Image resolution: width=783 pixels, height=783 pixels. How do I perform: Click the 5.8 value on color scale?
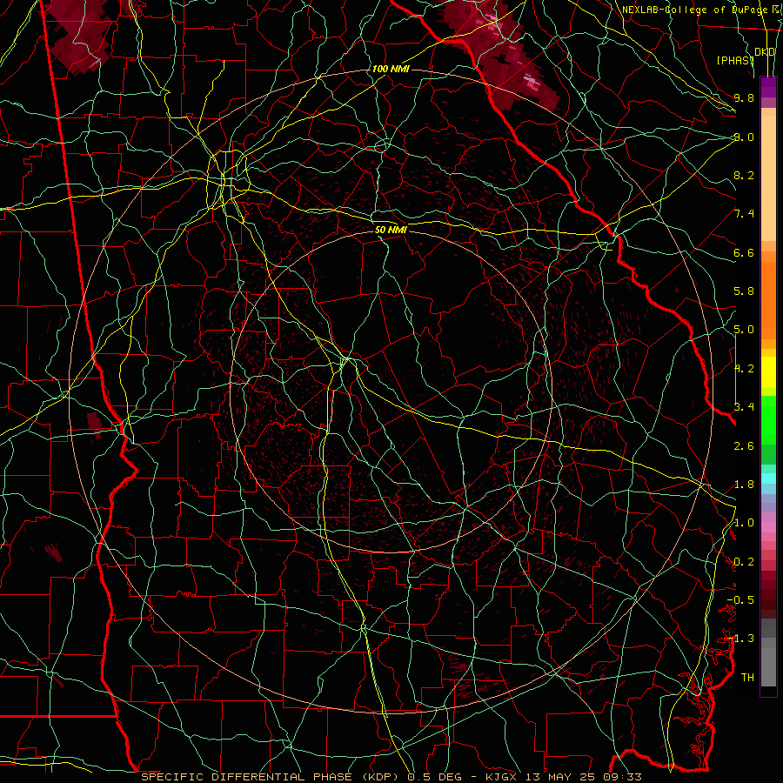pyautogui.click(x=744, y=291)
